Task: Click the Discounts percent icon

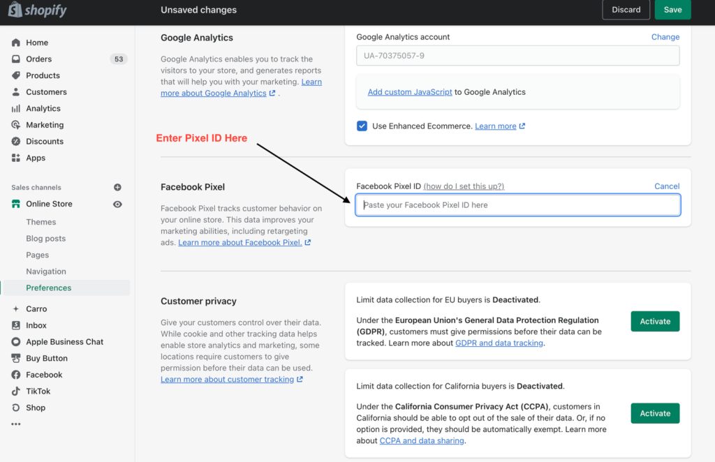Action: click(x=16, y=141)
